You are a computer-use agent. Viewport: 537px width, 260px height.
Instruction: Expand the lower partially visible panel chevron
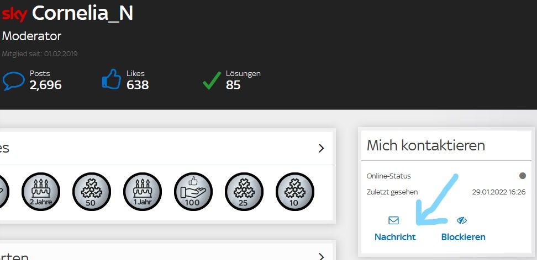coord(322,256)
